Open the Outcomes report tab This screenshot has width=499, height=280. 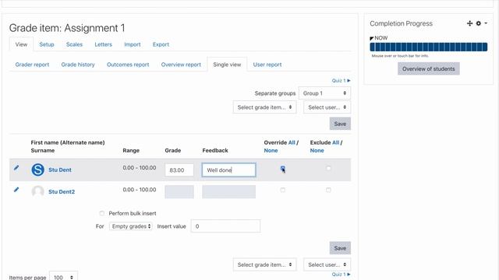pos(128,65)
